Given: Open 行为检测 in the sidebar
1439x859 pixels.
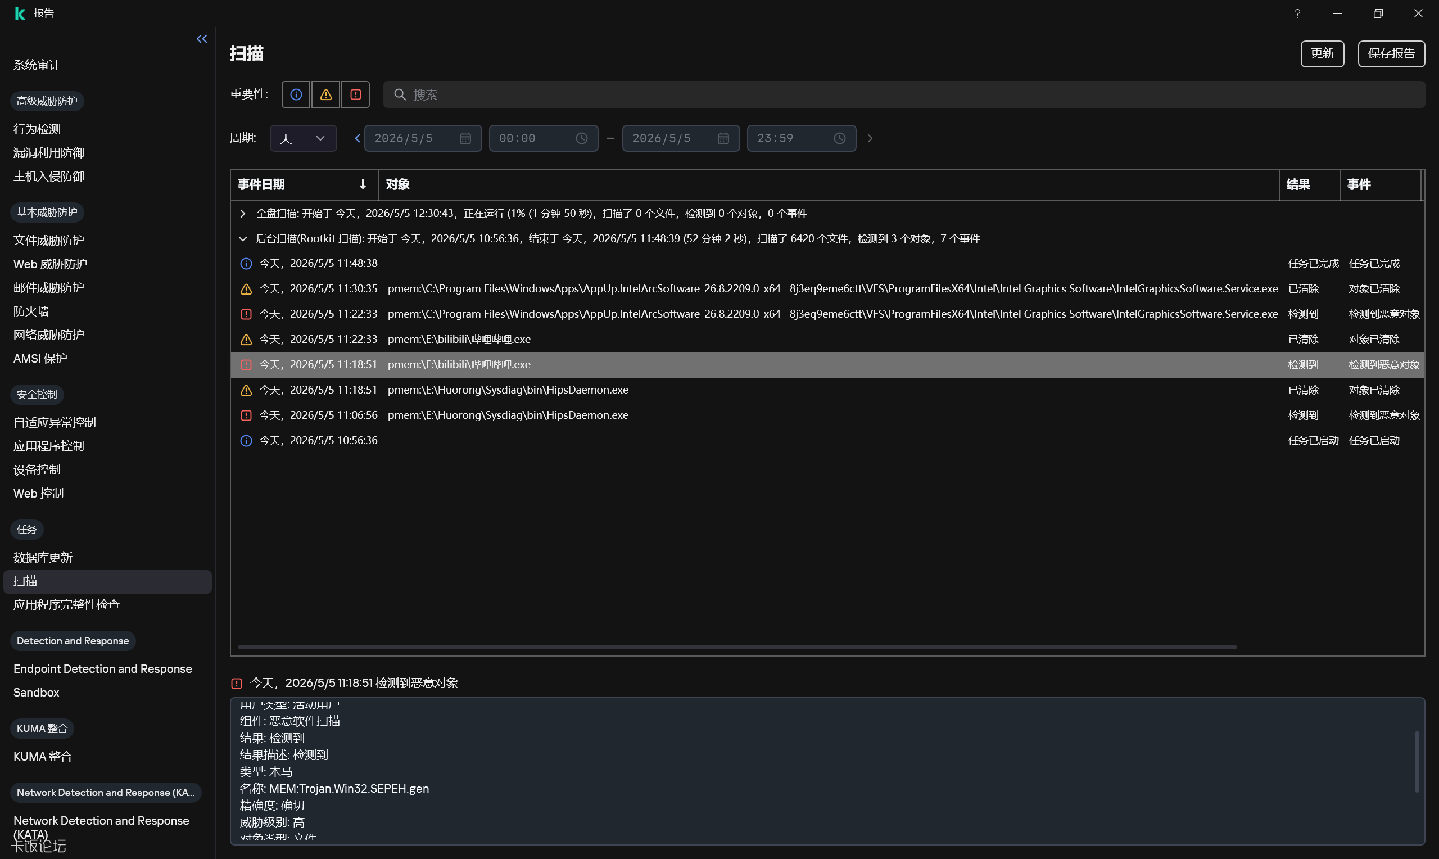Looking at the screenshot, I should point(37,129).
